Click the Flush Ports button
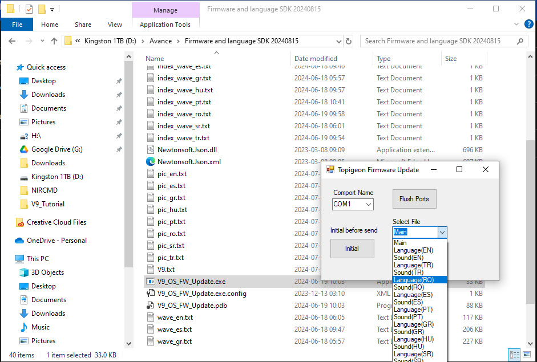The height and width of the screenshot is (362, 537). coord(414,199)
